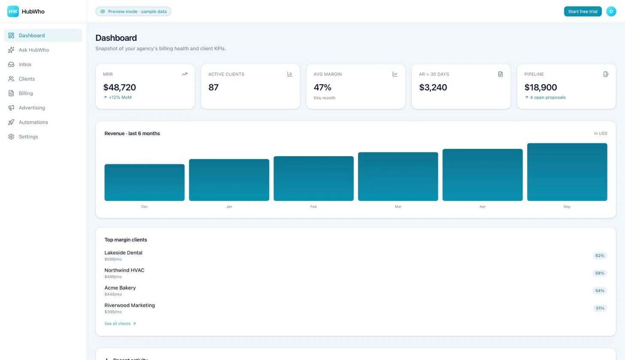
Task: Open the Inbox section
Action: point(43,64)
